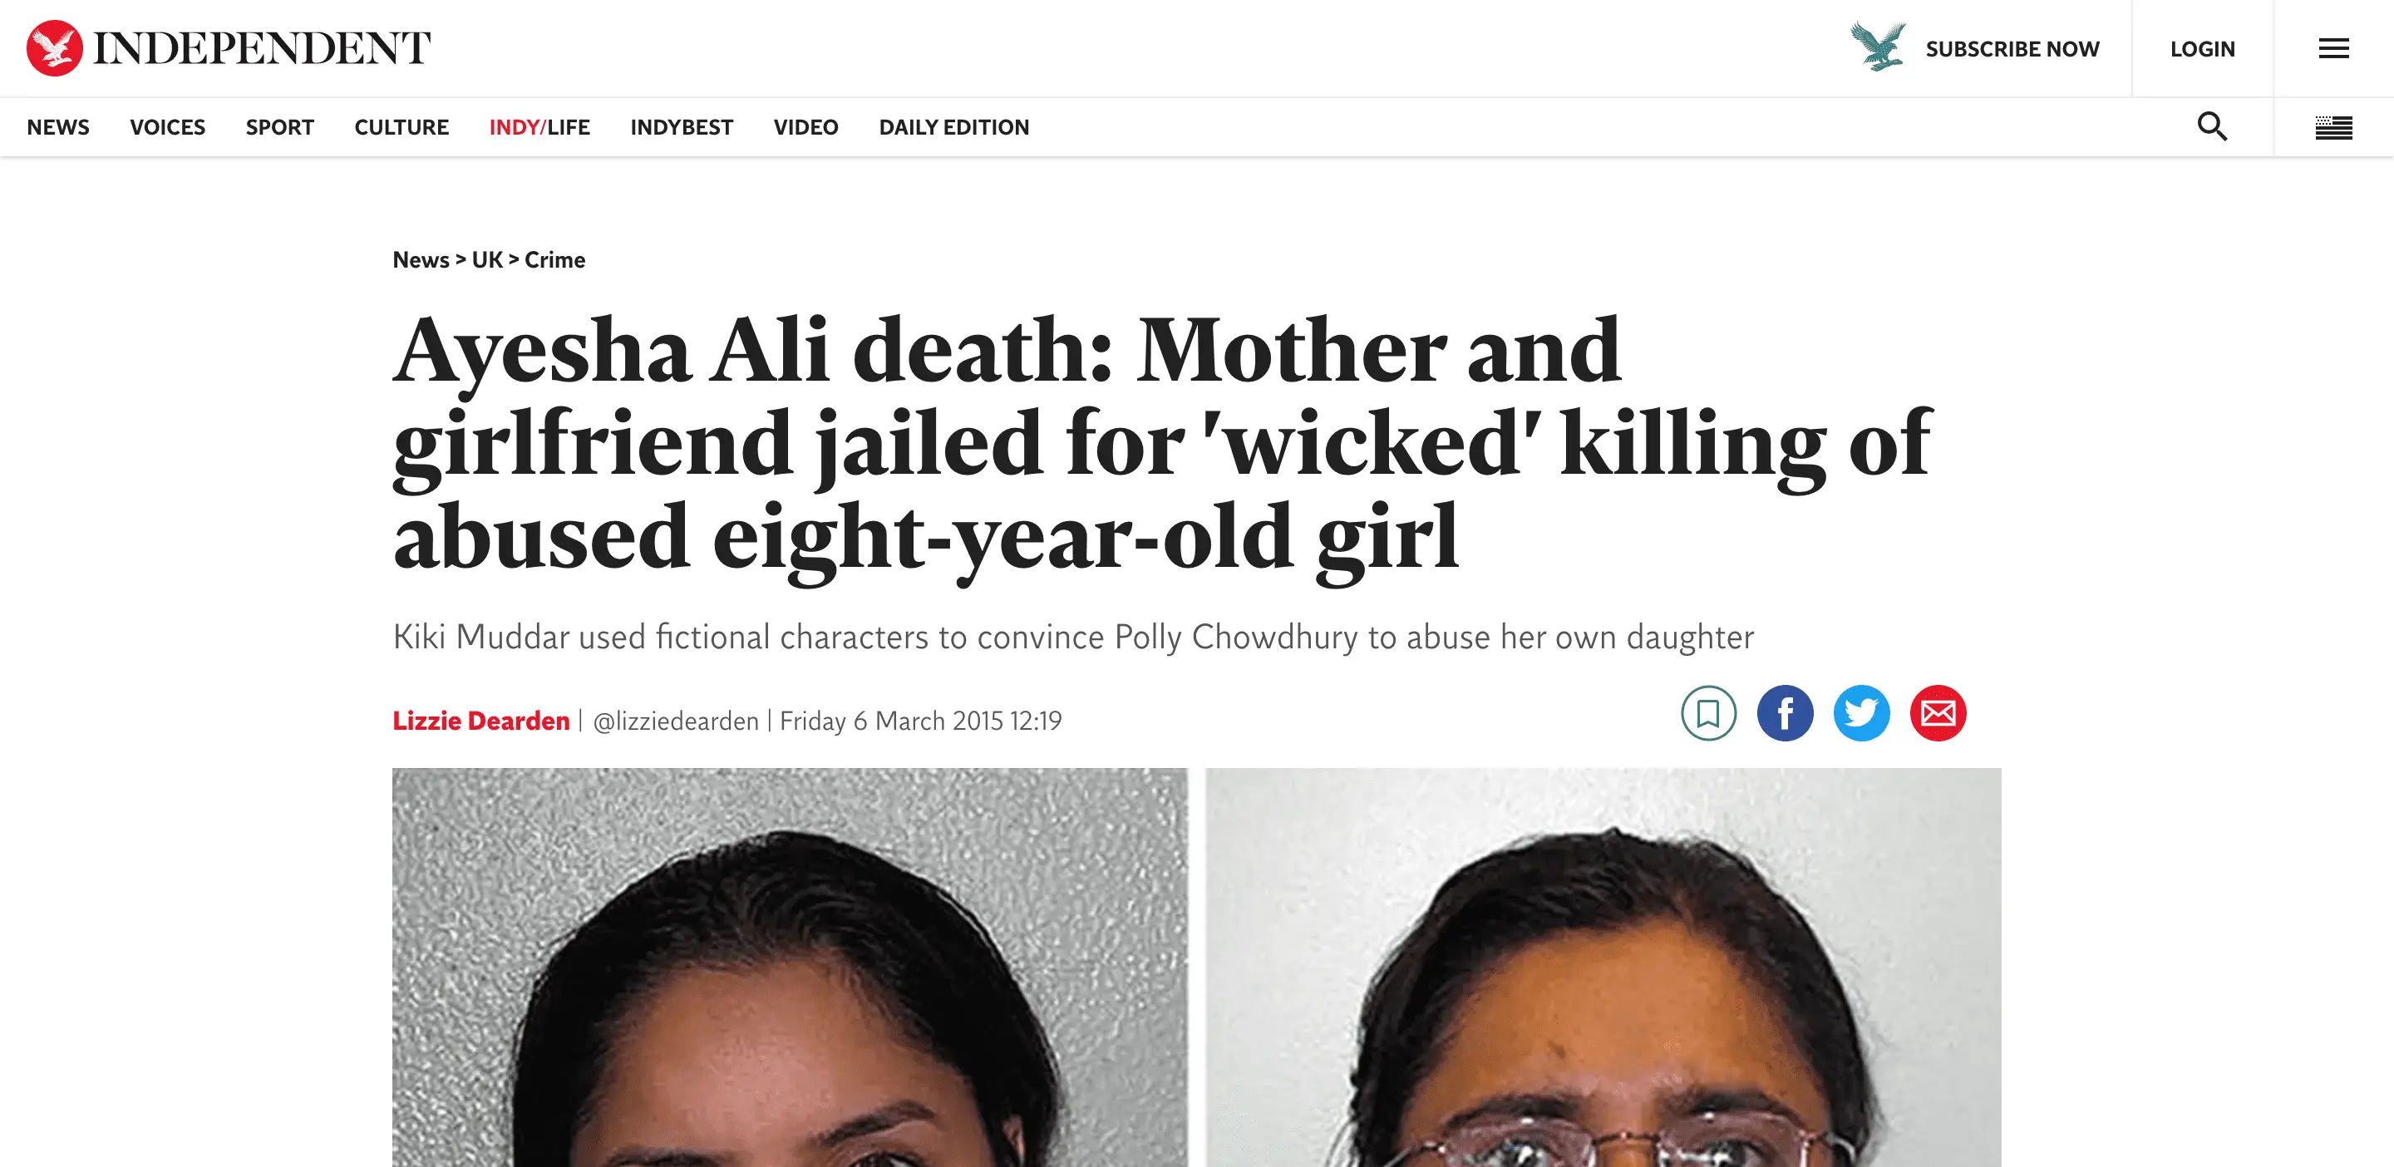
Task: Open the IndyBest section
Action: coord(682,127)
